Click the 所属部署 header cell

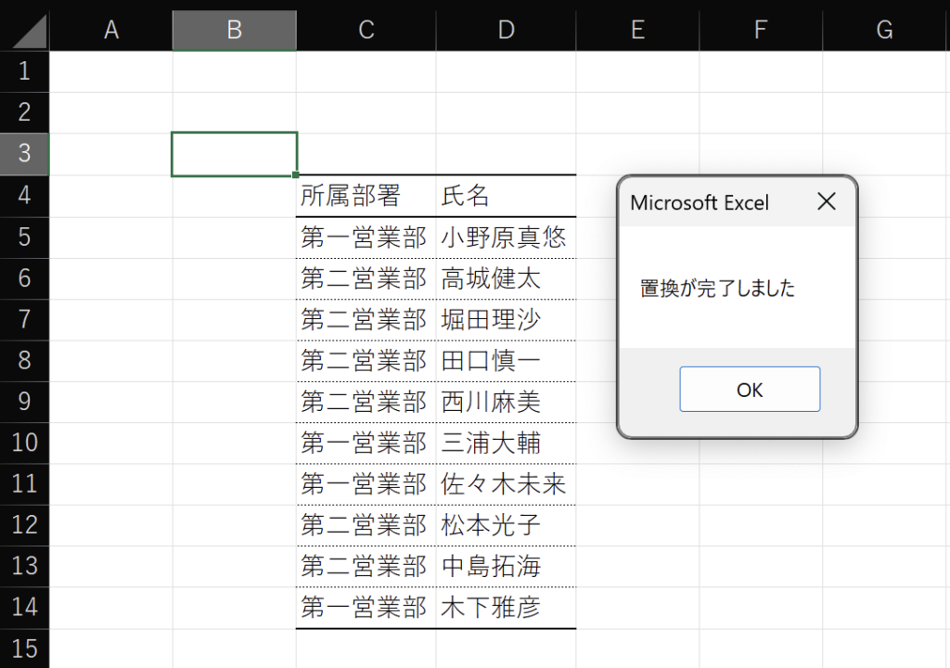(x=366, y=196)
